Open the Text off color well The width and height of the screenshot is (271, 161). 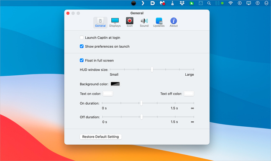[x=189, y=94]
